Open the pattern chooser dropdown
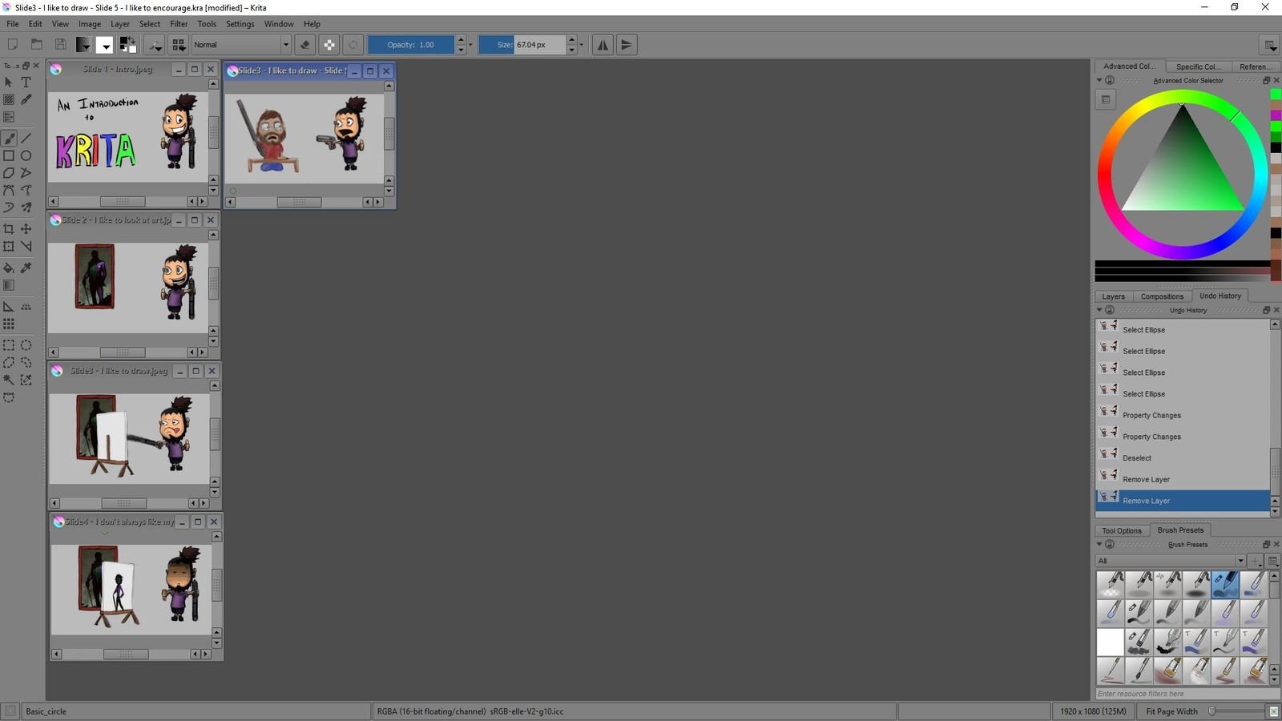The width and height of the screenshot is (1282, 721). [x=105, y=45]
